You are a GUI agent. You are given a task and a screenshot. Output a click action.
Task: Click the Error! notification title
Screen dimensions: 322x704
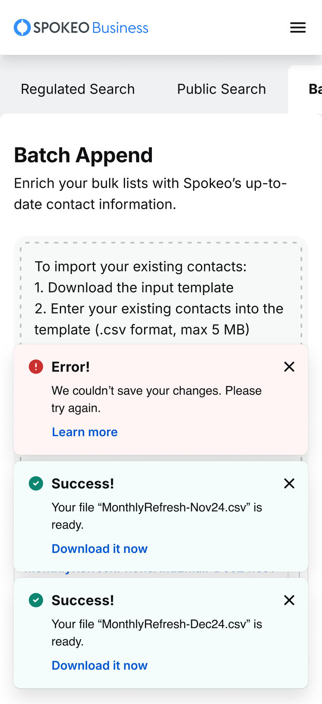pyautogui.click(x=71, y=367)
